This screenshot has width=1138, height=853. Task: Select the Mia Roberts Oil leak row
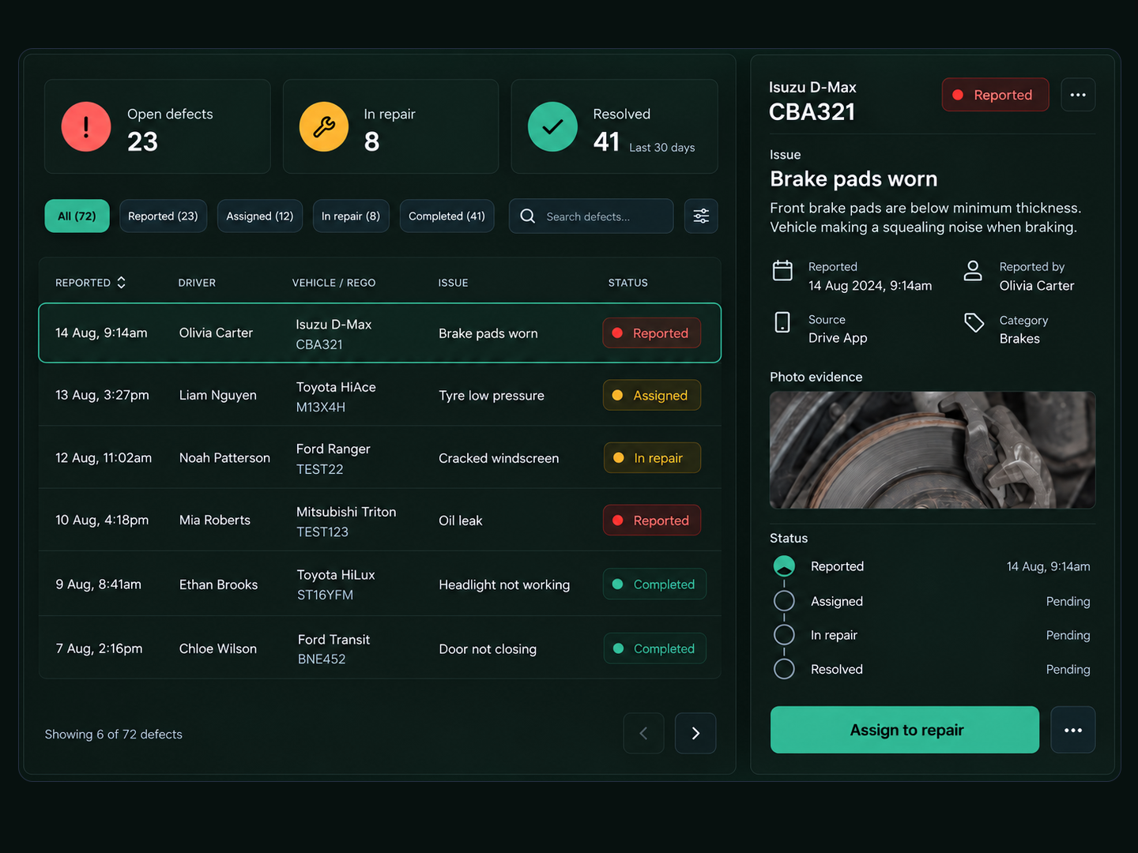pyautogui.click(x=380, y=520)
